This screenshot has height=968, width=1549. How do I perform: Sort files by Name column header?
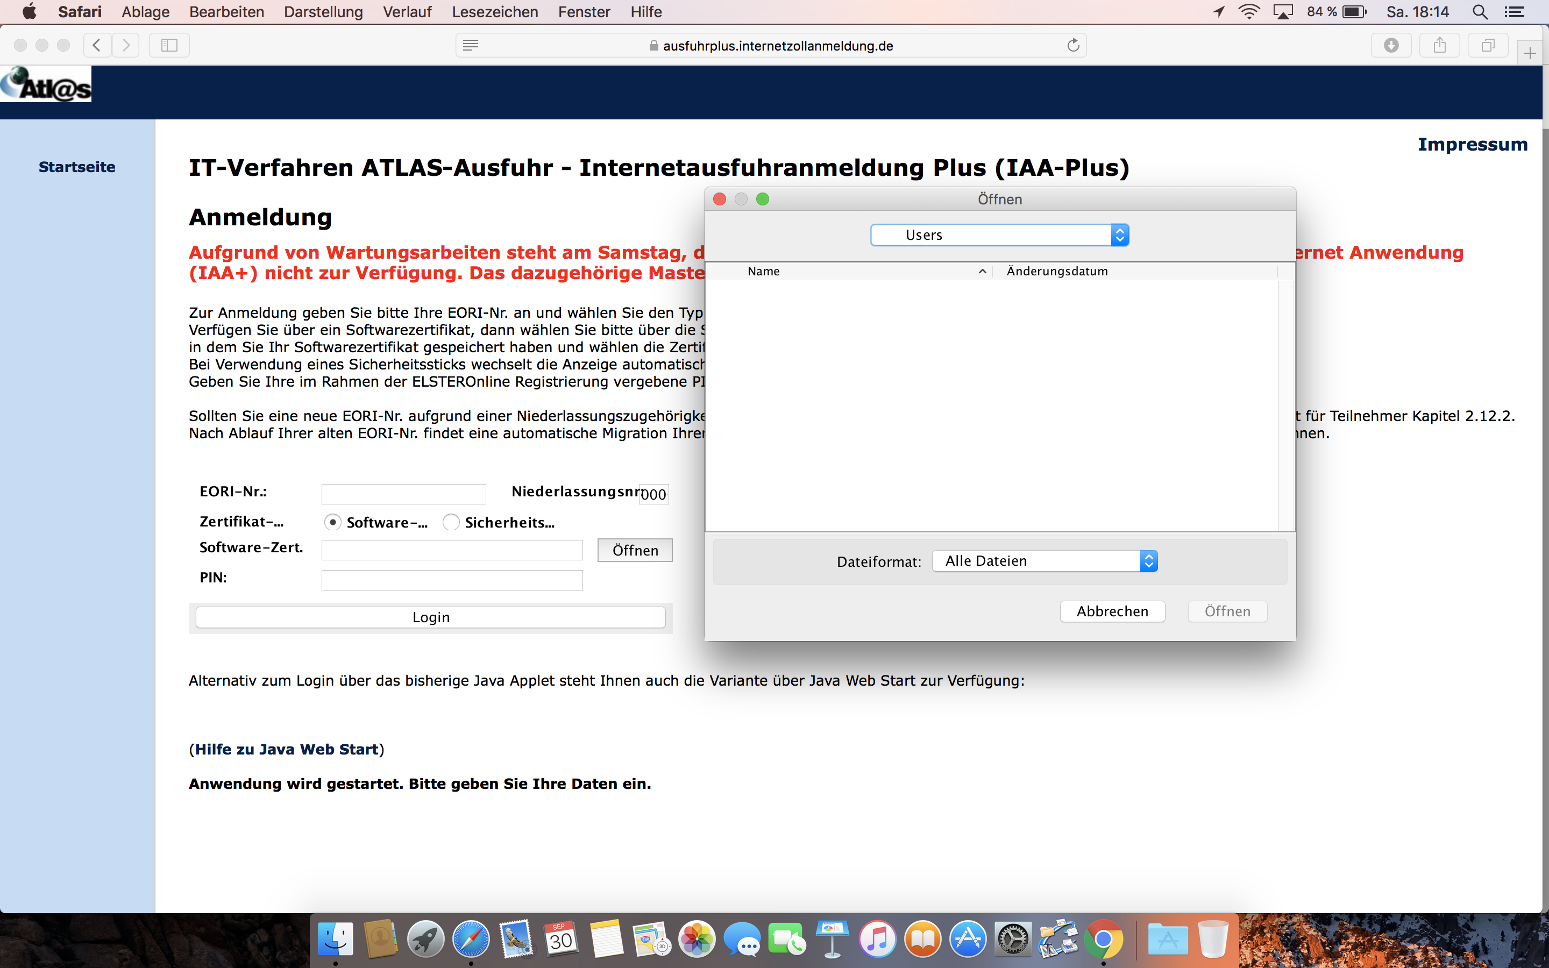pos(764,272)
